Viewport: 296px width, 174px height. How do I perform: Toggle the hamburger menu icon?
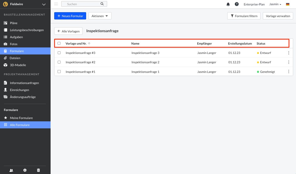[56, 4]
